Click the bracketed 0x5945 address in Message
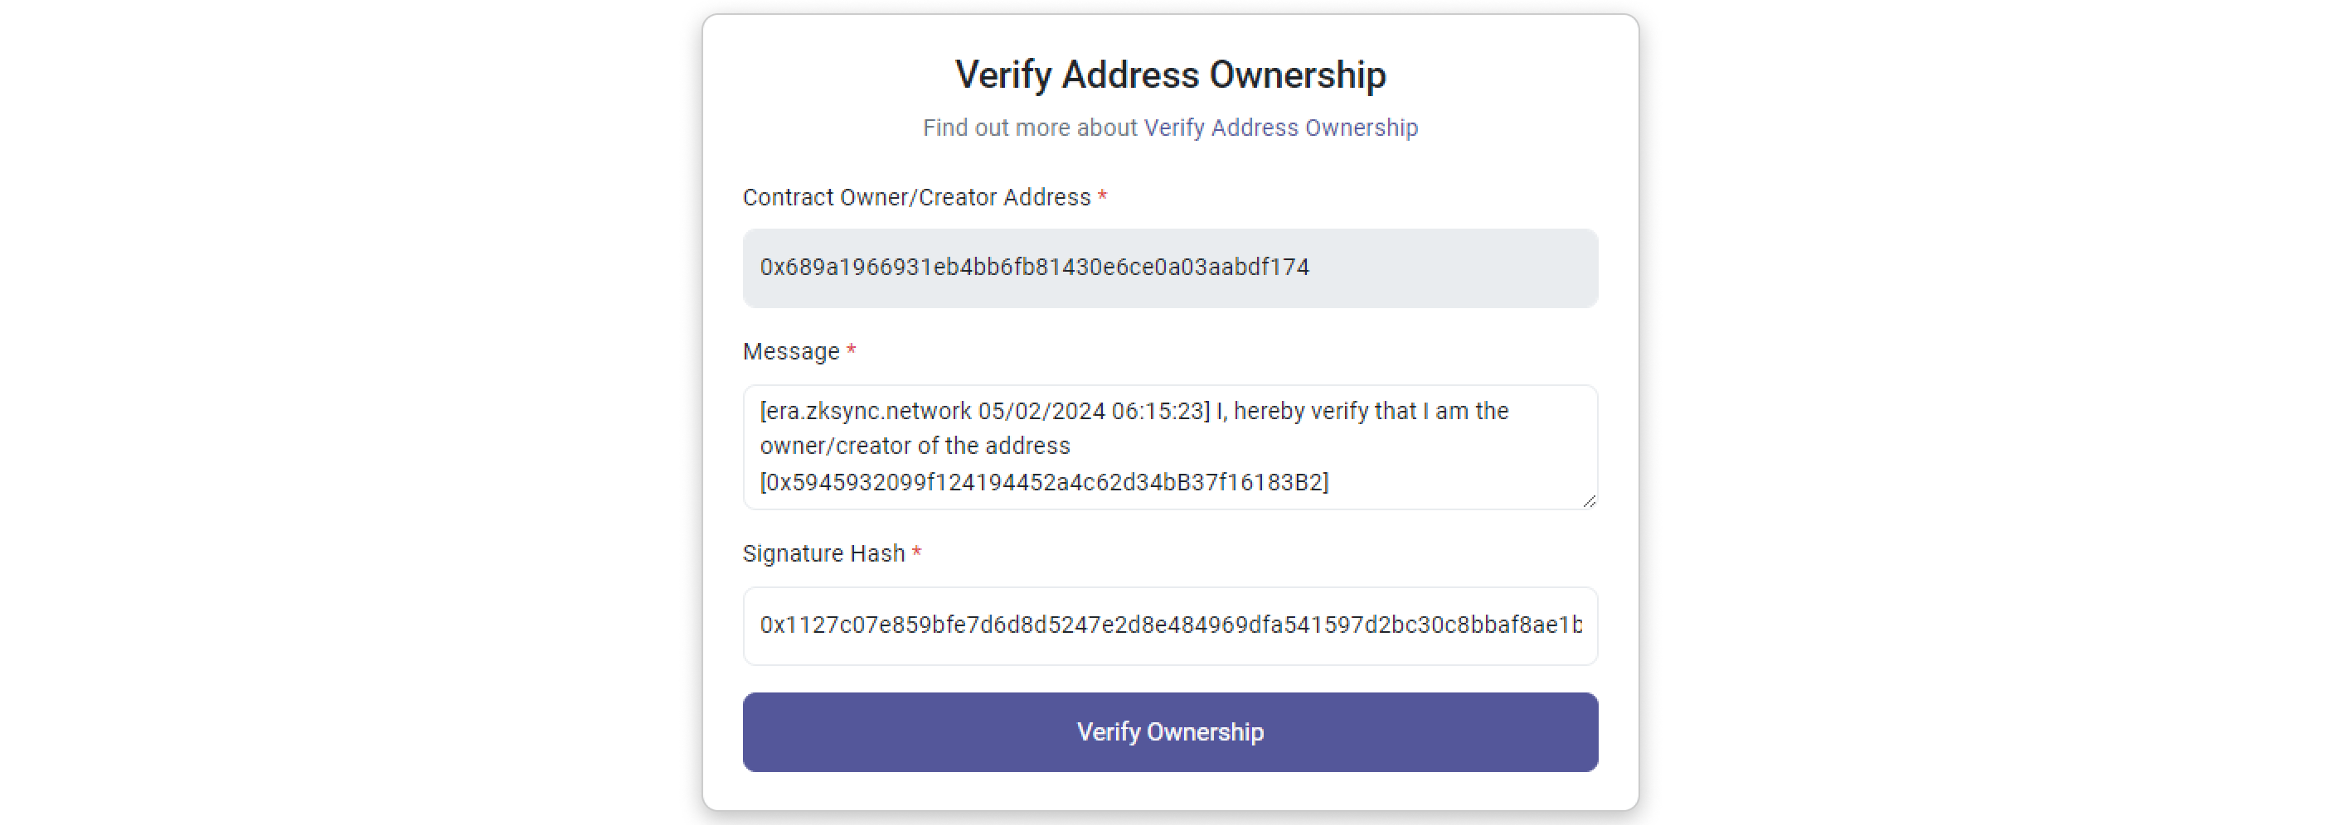Viewport: 2340px width, 825px height. [1044, 482]
